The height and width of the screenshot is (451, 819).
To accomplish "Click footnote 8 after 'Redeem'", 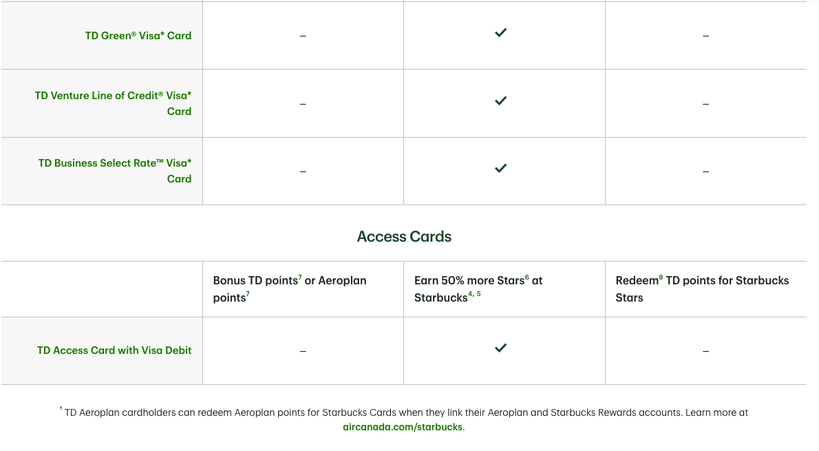I will click(661, 277).
